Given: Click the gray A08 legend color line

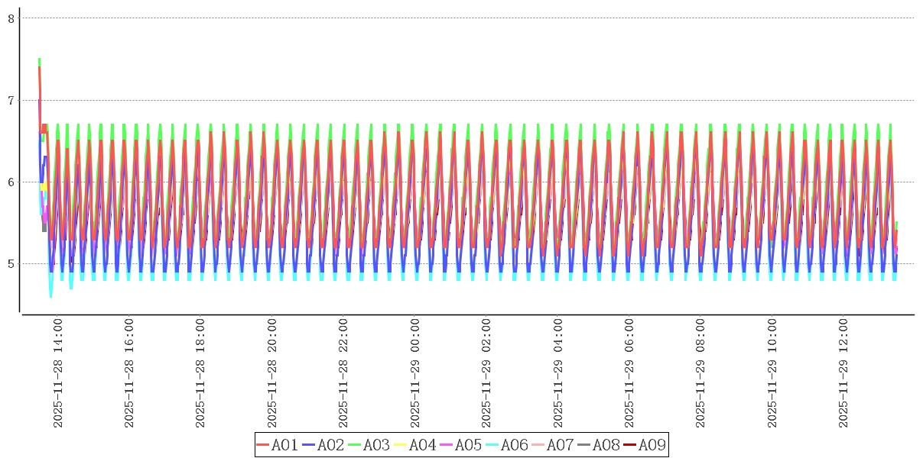Looking at the screenshot, I should (585, 445).
